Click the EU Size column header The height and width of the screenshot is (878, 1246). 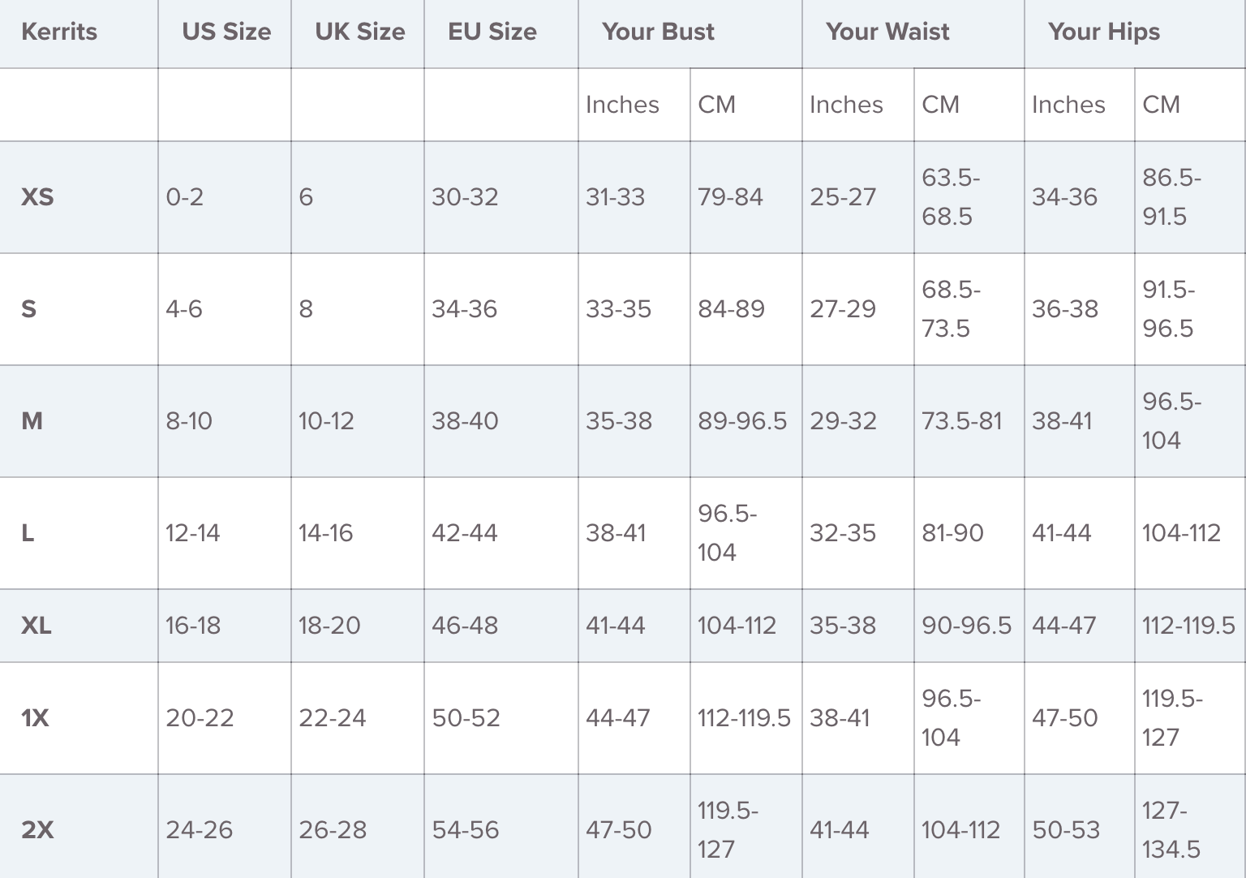coord(492,32)
